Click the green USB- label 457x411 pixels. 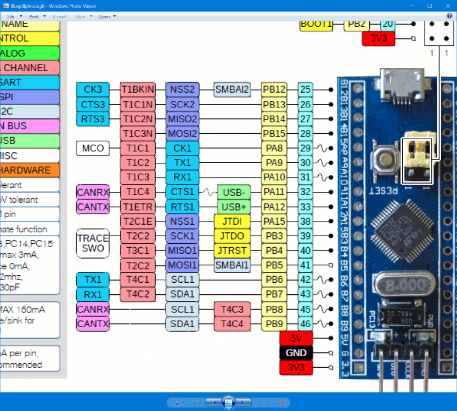pyautogui.click(x=234, y=192)
